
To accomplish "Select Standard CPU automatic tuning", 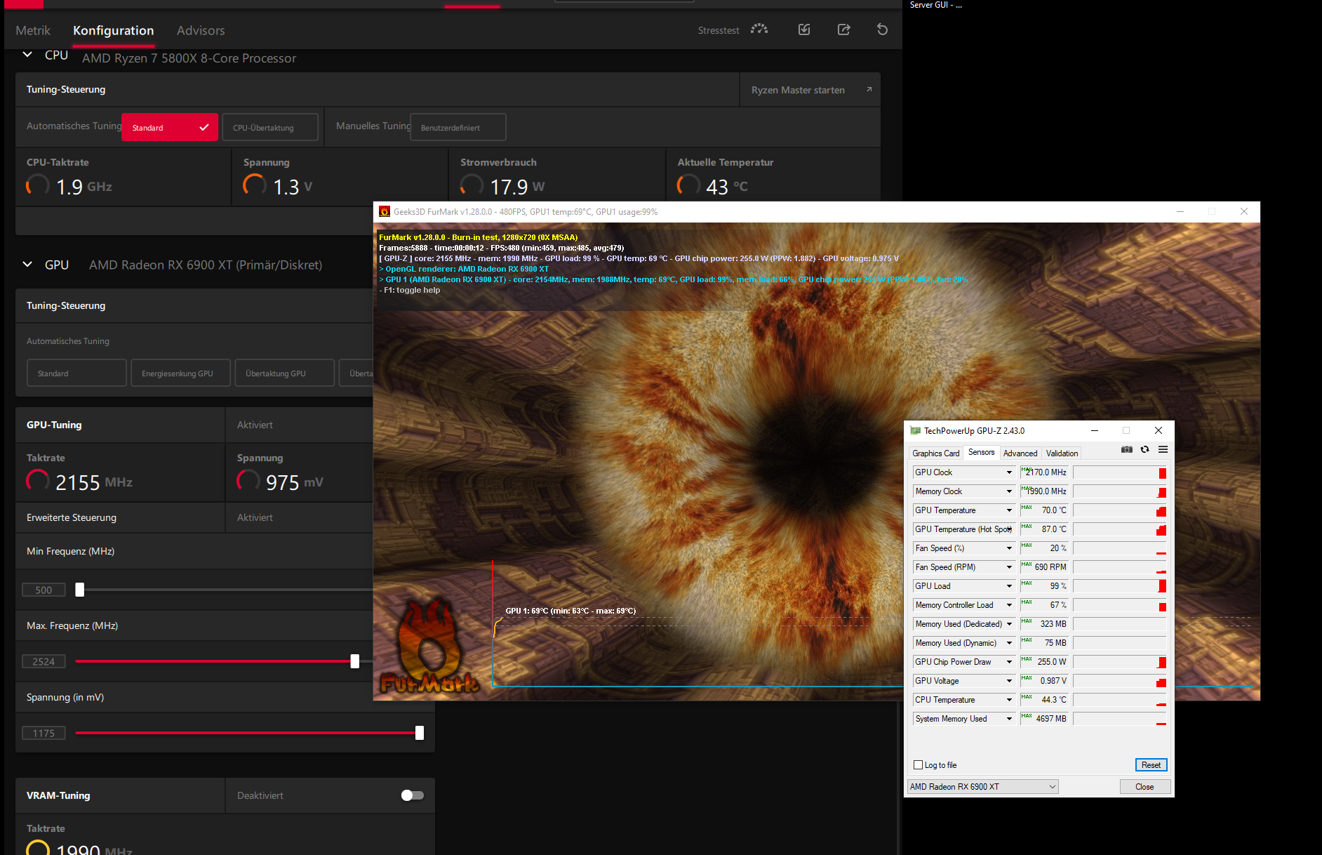I will pos(170,127).
